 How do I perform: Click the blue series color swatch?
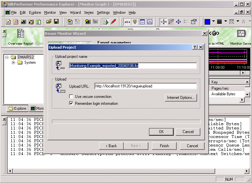coord(207,22)
